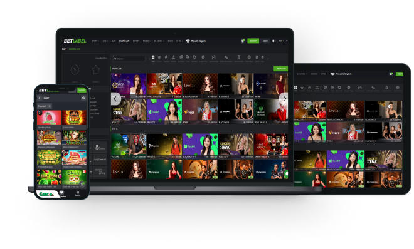Click previous carousel arrow on laptop
Screen dimensions: 414x249
115,99
